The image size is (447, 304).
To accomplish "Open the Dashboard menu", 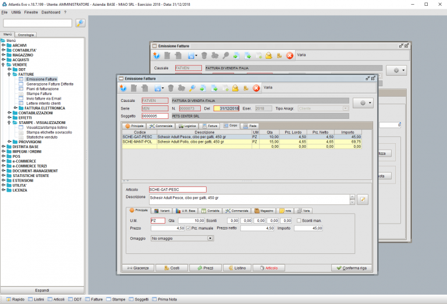I will pyautogui.click(x=51, y=12).
